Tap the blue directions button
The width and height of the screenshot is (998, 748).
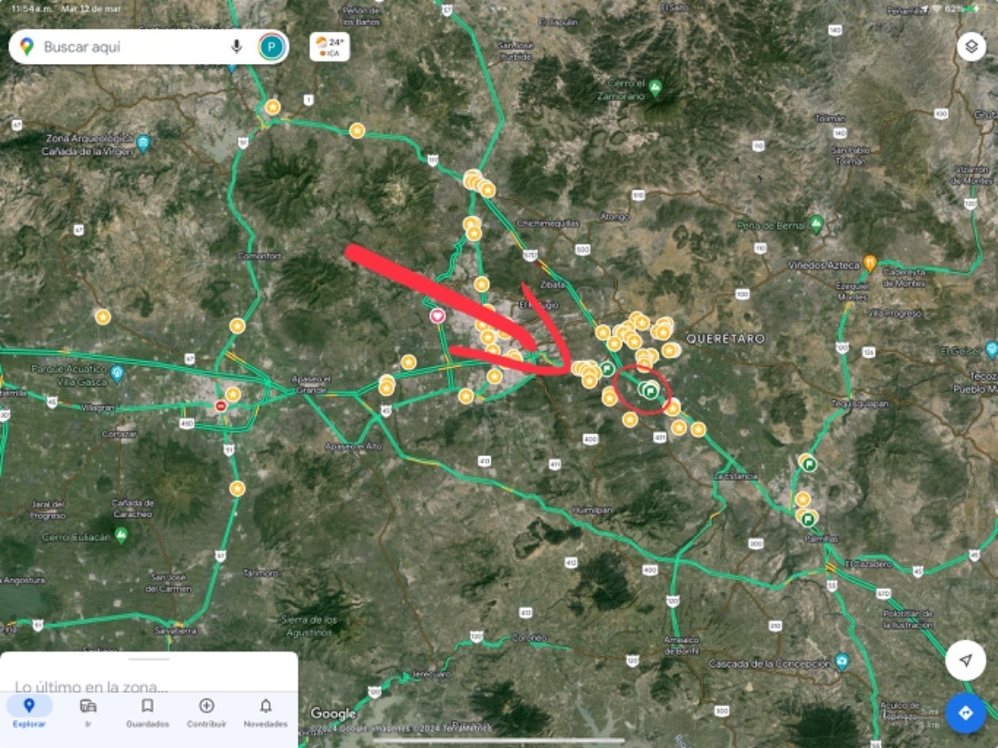(x=965, y=713)
